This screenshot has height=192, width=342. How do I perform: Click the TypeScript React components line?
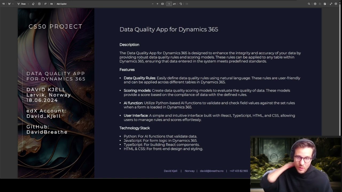coord(162,145)
